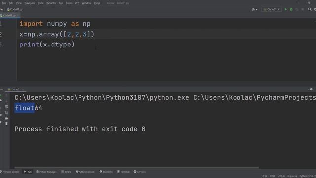
Task: Click the print icon in Run panel
Action: pos(6,118)
